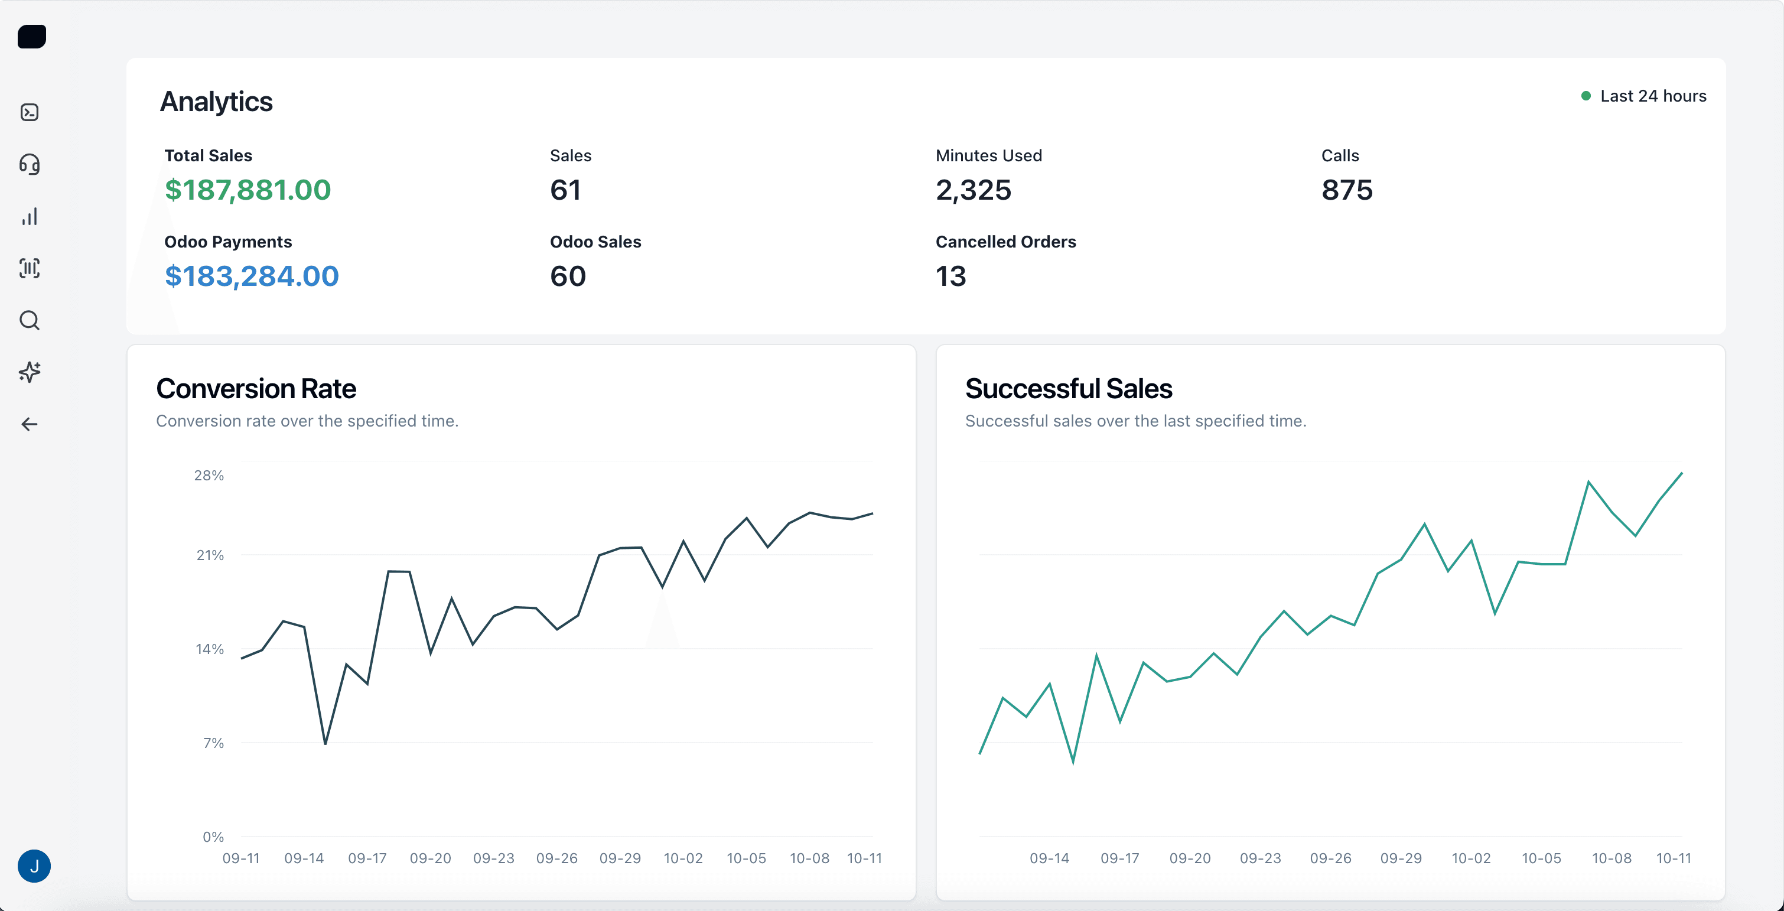
Task: Click the Minutes Used value 2,325
Action: coord(973,190)
